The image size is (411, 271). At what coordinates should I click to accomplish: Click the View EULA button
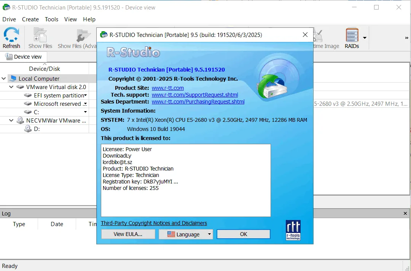128,234
